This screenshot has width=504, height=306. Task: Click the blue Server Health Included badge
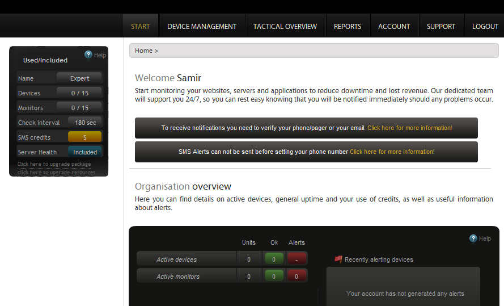click(85, 152)
